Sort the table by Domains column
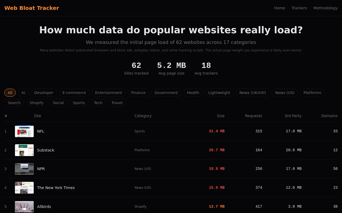This screenshot has height=213, width=342. click(329, 116)
